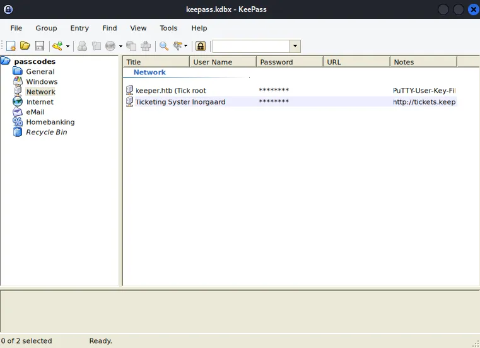The height and width of the screenshot is (348, 480).
Task: Click the Save database floppy icon
Action: click(x=40, y=46)
